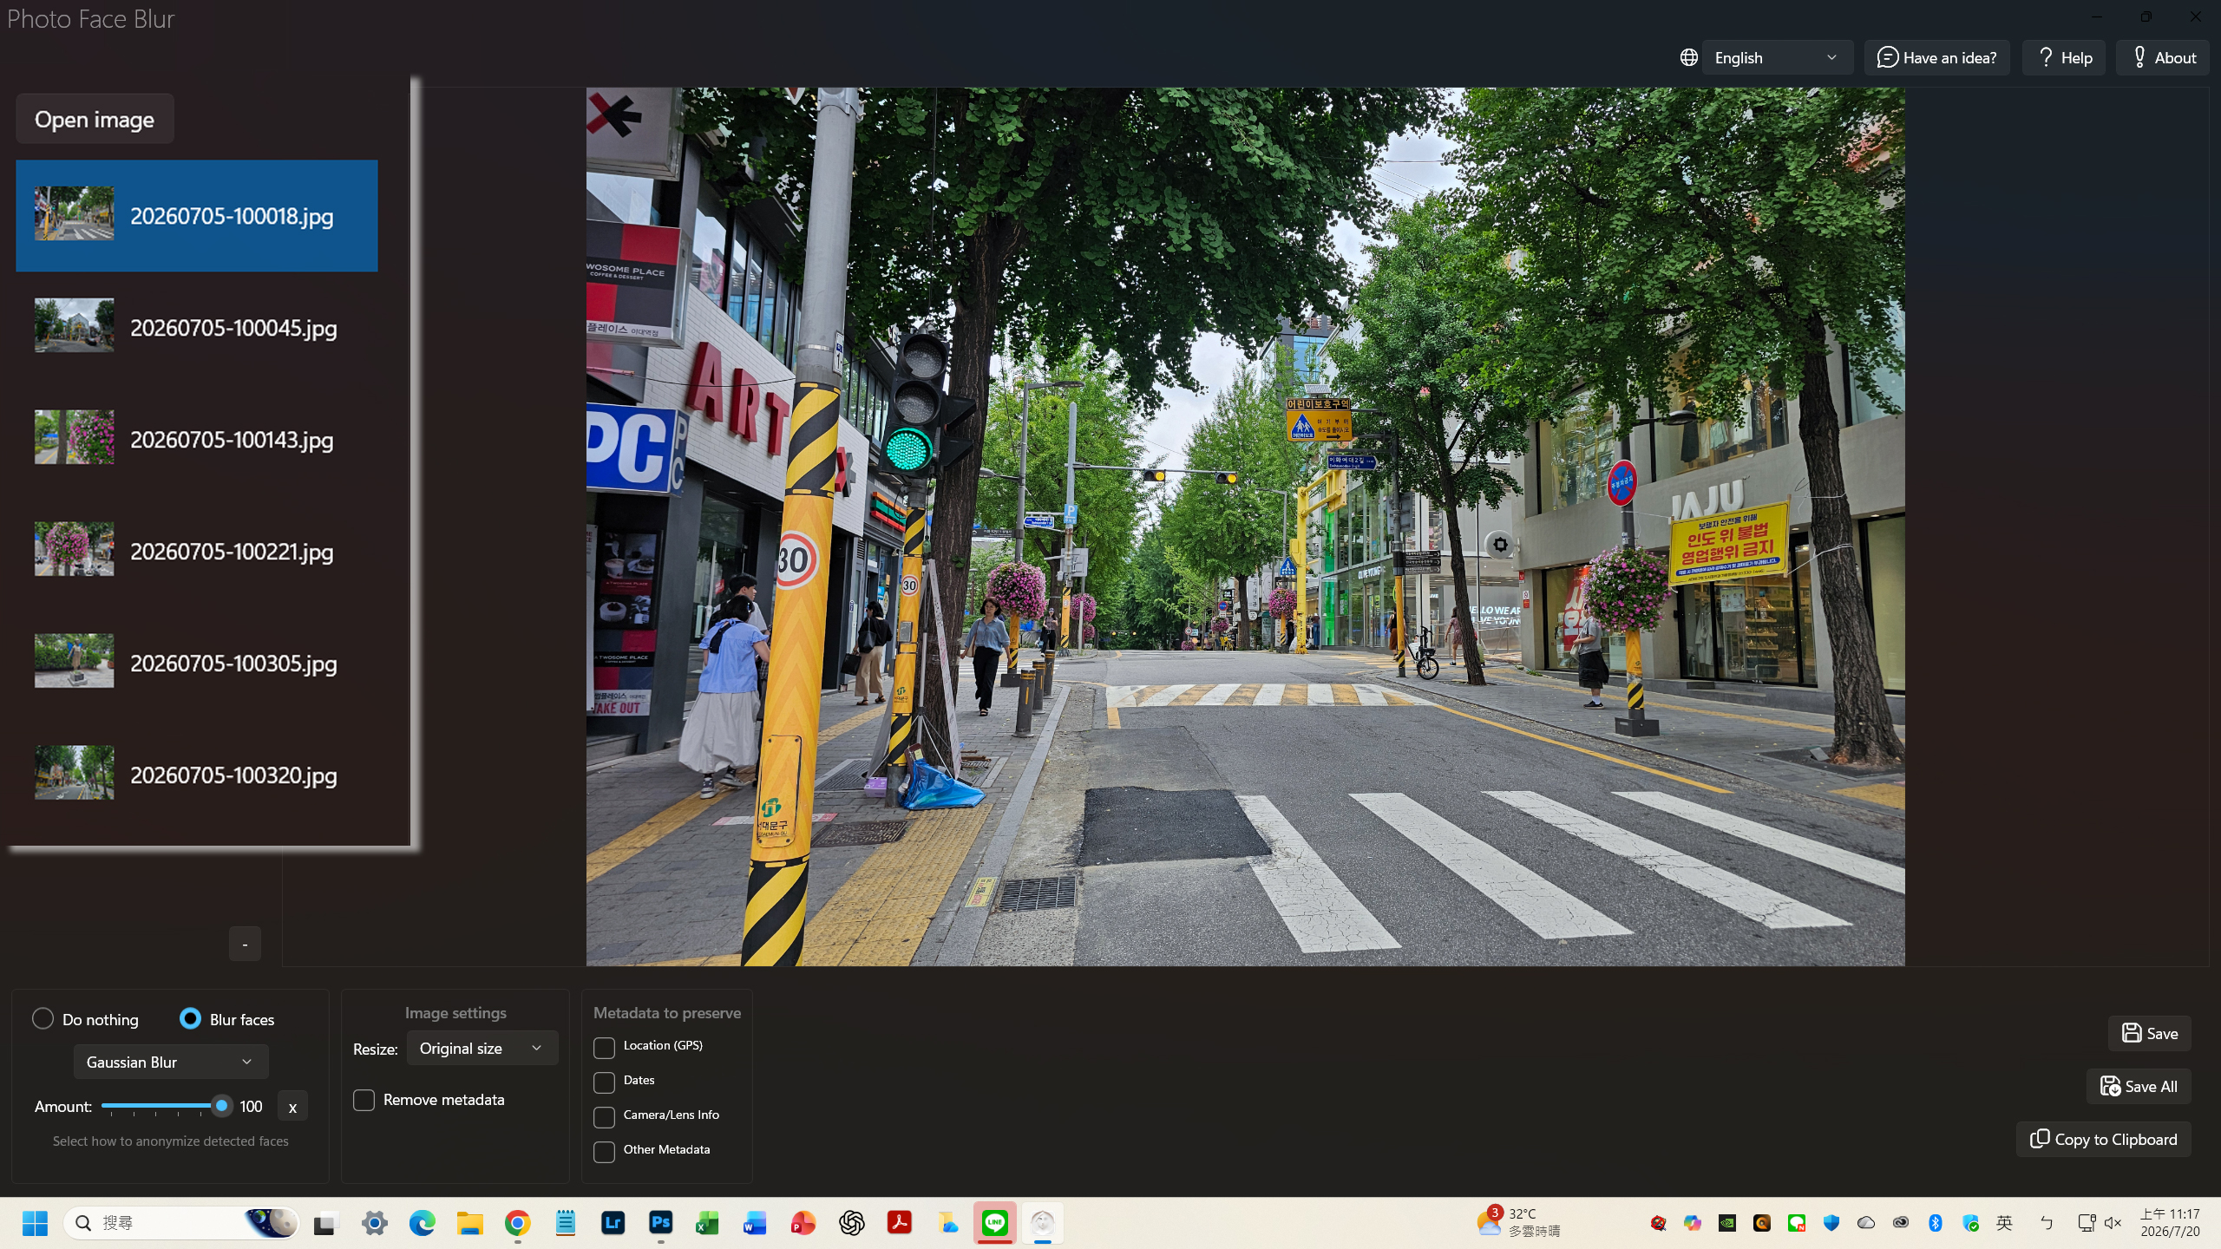The image size is (2221, 1249).
Task: Enable the Remove metadata checkbox
Action: coord(364,1100)
